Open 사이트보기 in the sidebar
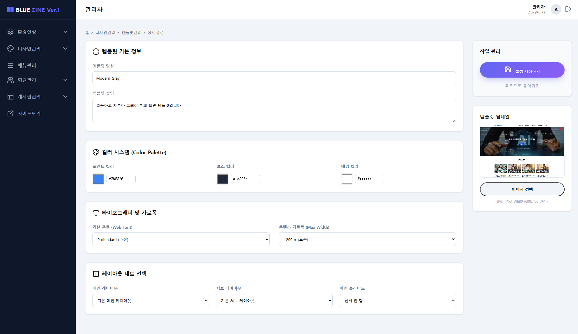 point(38,113)
